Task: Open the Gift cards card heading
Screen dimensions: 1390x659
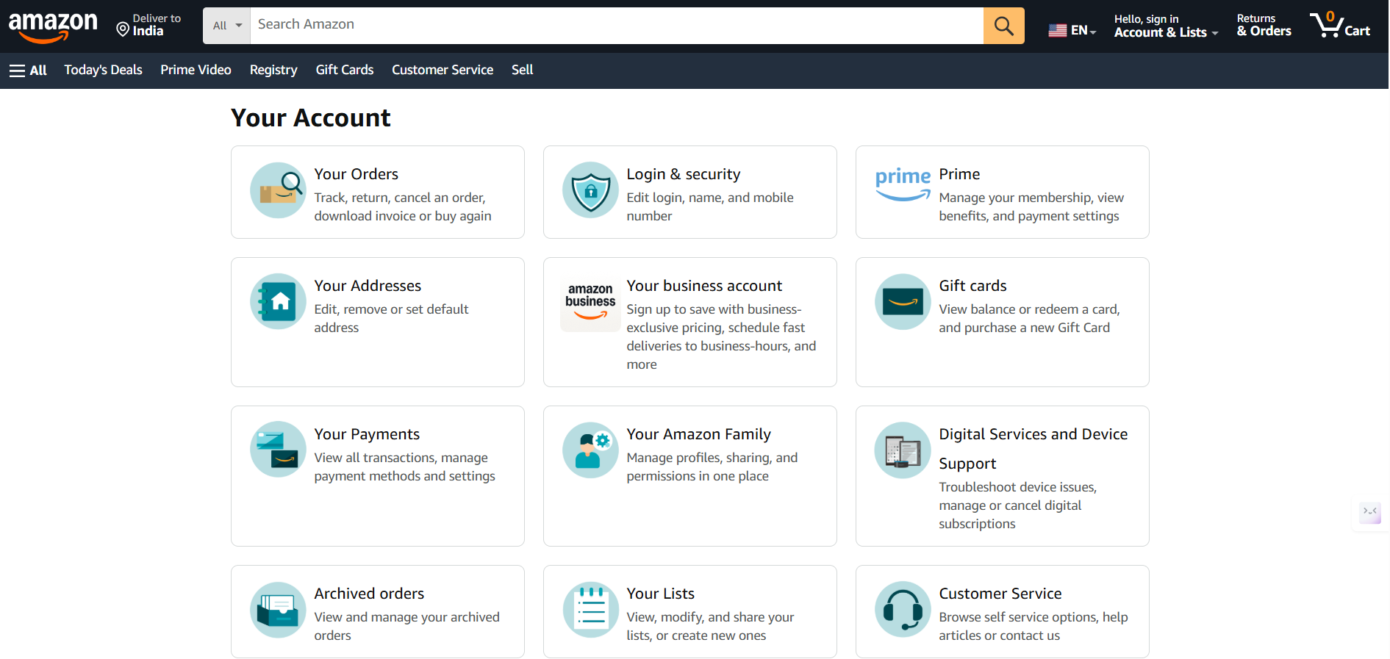Action: pyautogui.click(x=972, y=286)
